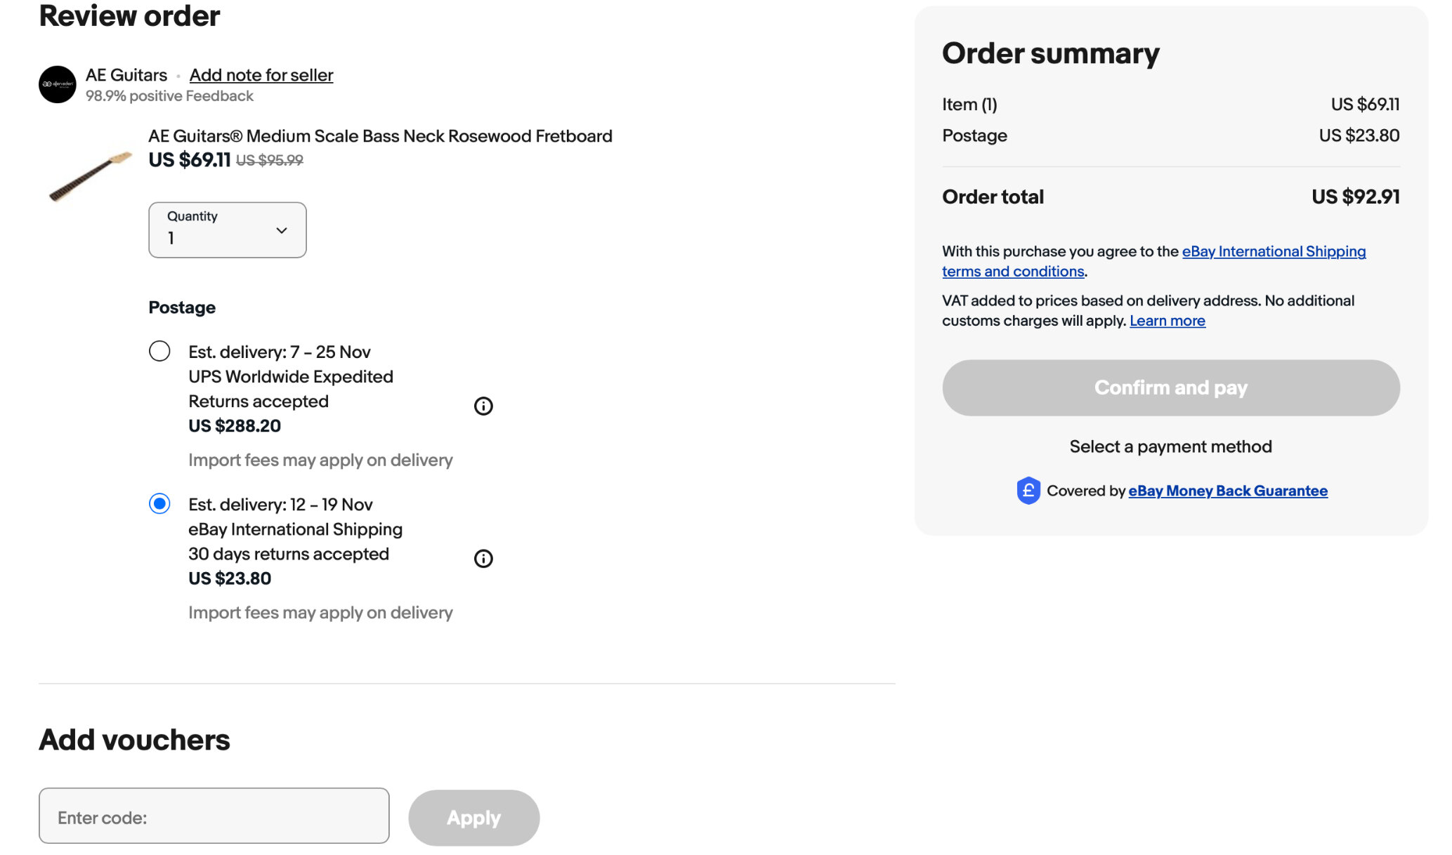Click the US $288.20 UPS postage price
1452x855 pixels.
tap(235, 426)
